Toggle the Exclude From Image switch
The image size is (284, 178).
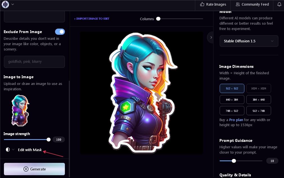pos(60,32)
